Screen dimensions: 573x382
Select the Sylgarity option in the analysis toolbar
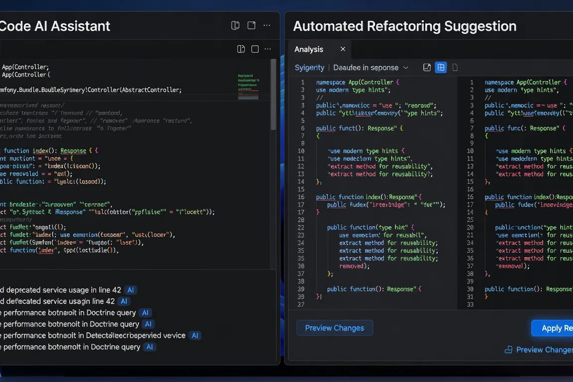click(x=309, y=68)
